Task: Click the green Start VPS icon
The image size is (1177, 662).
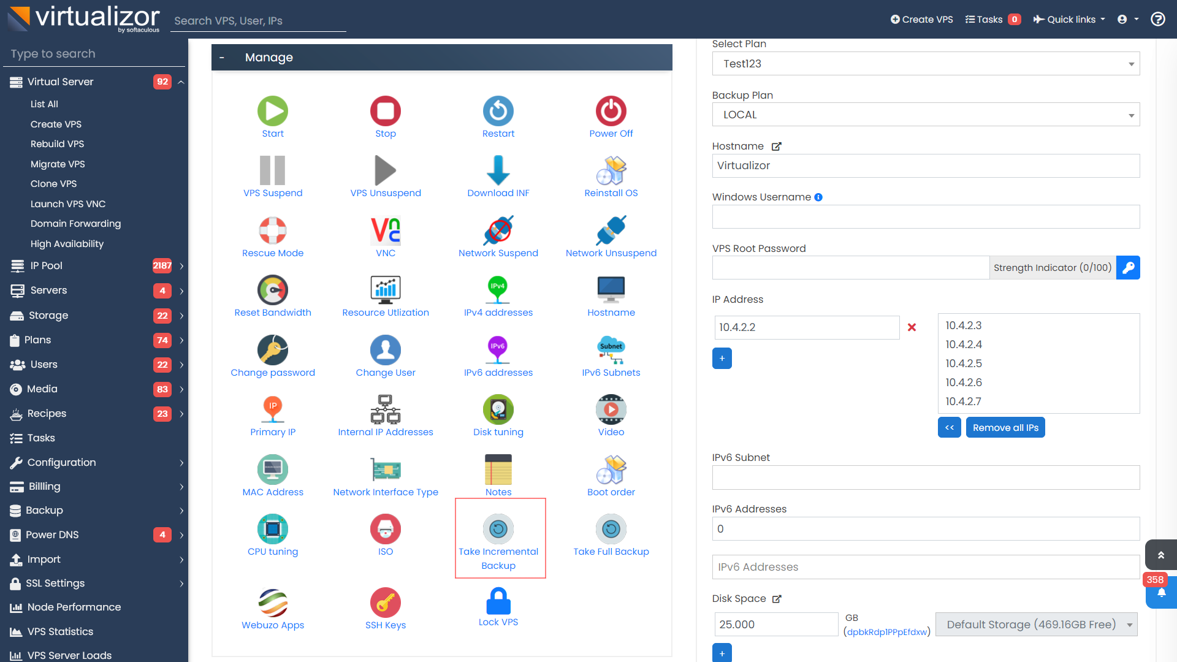Action: [273, 111]
